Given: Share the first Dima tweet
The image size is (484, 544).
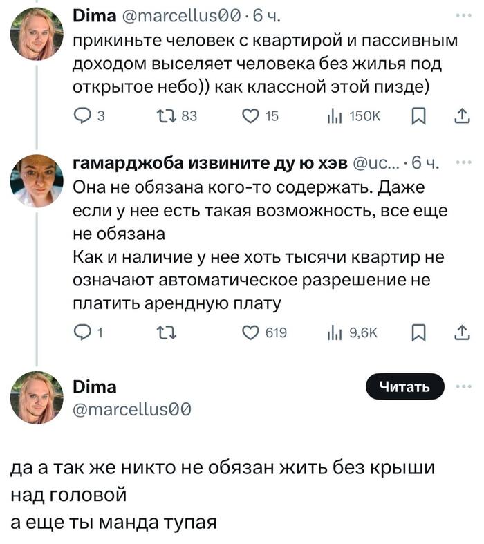Looking at the screenshot, I should [x=460, y=118].
